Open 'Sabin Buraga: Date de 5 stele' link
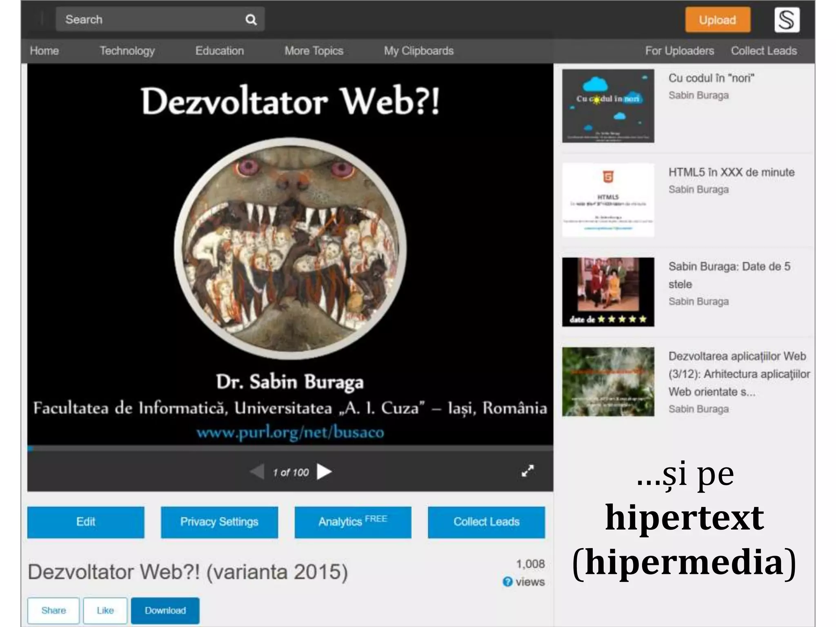836x627 pixels. 729,275
